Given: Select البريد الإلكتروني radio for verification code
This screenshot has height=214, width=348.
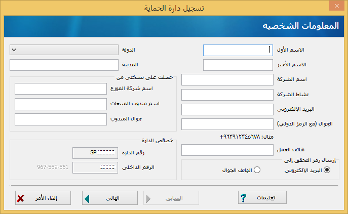Looking at the screenshot, I should [x=327, y=170].
